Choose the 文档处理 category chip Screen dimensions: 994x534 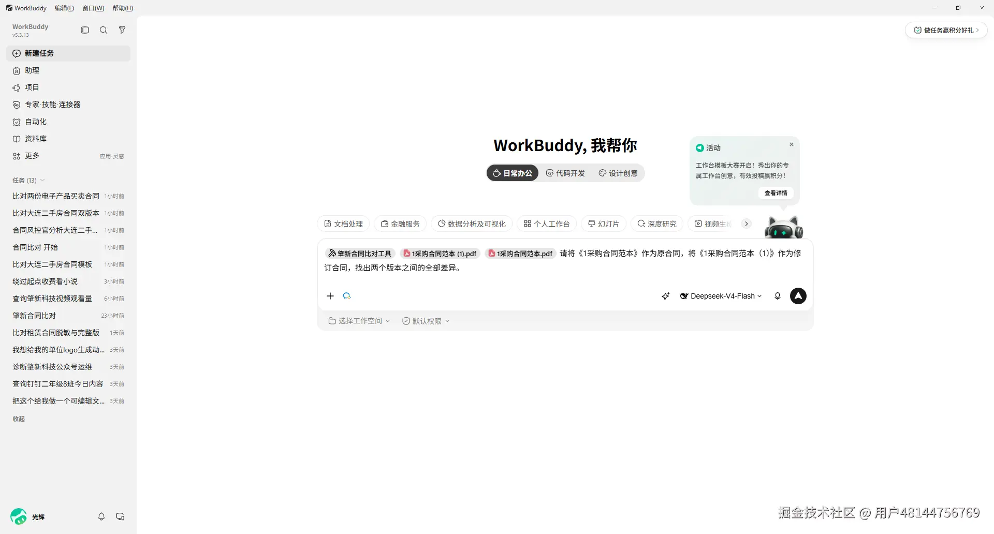[x=343, y=224]
